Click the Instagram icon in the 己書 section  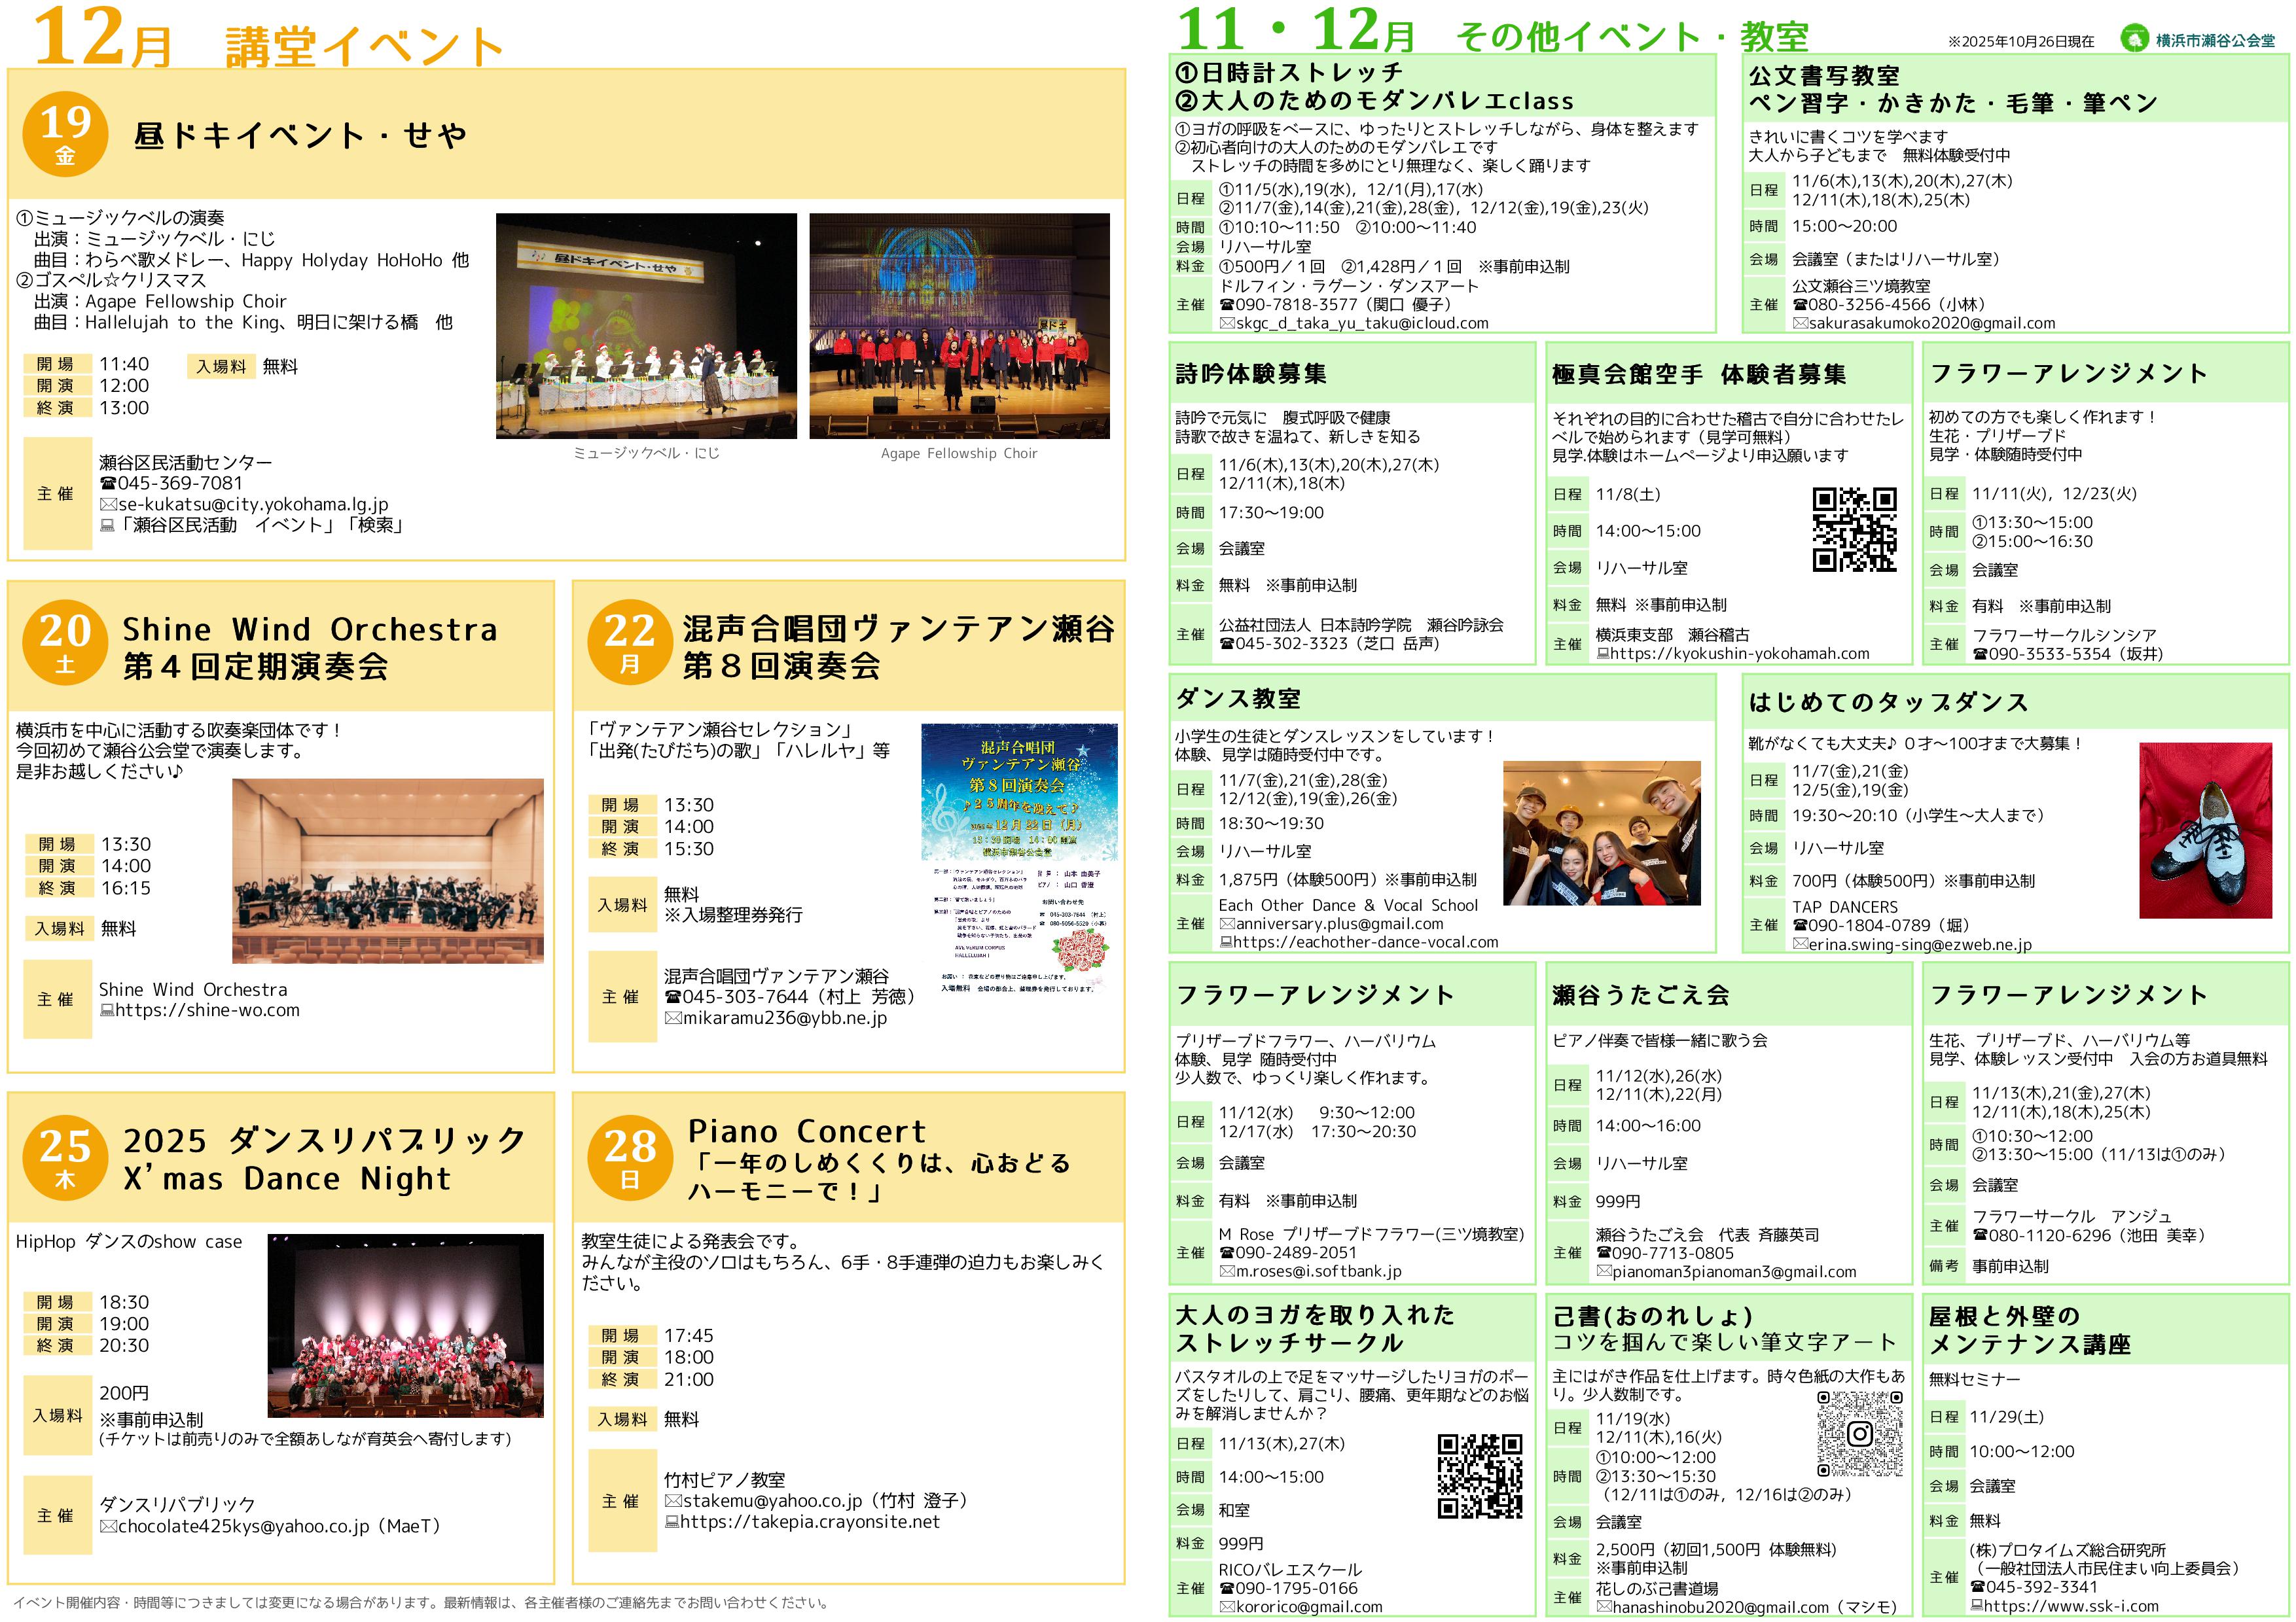coord(1861,1435)
